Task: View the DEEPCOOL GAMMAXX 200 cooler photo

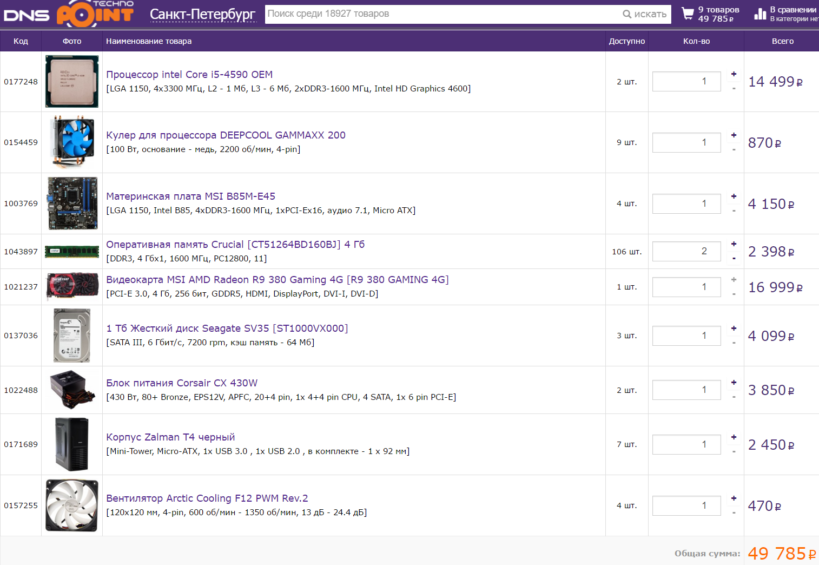Action: [72, 142]
